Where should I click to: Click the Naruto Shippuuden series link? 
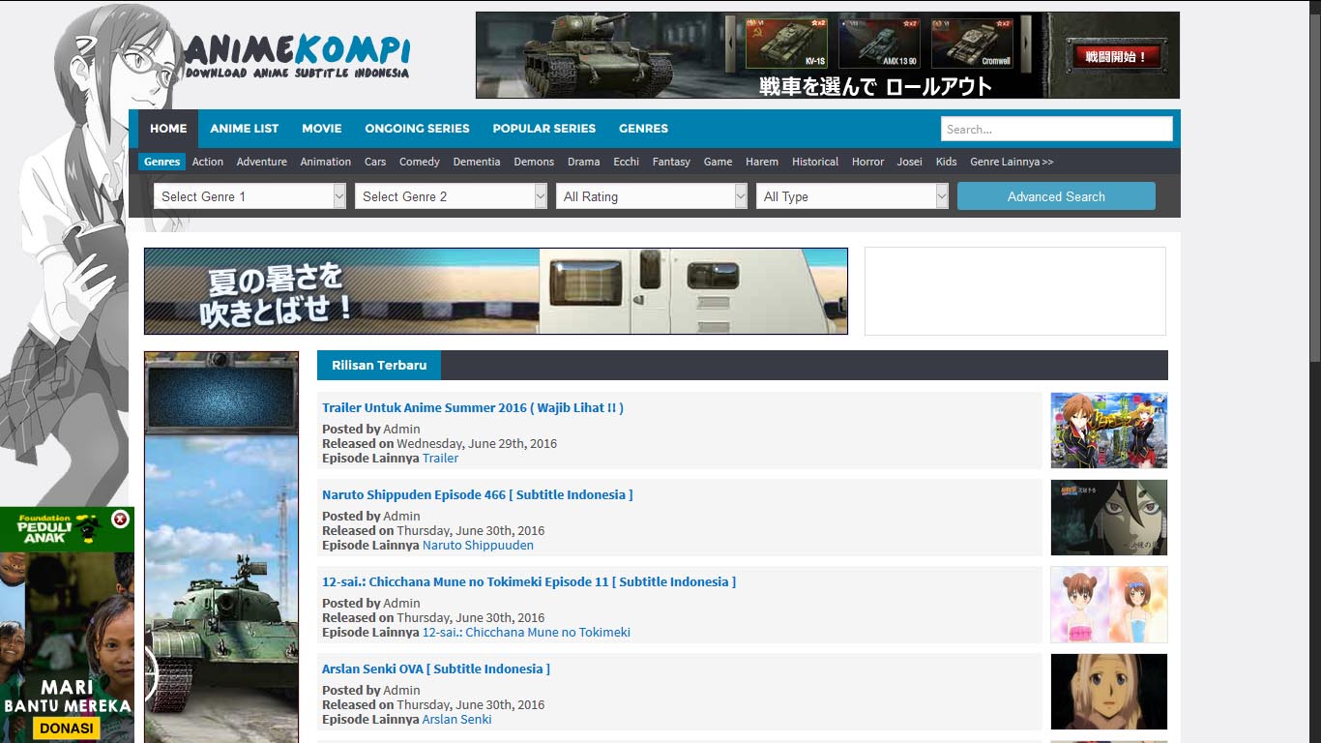(x=478, y=545)
